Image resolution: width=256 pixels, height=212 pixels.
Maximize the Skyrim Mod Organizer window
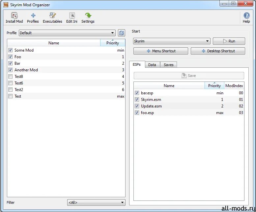click(233, 4)
